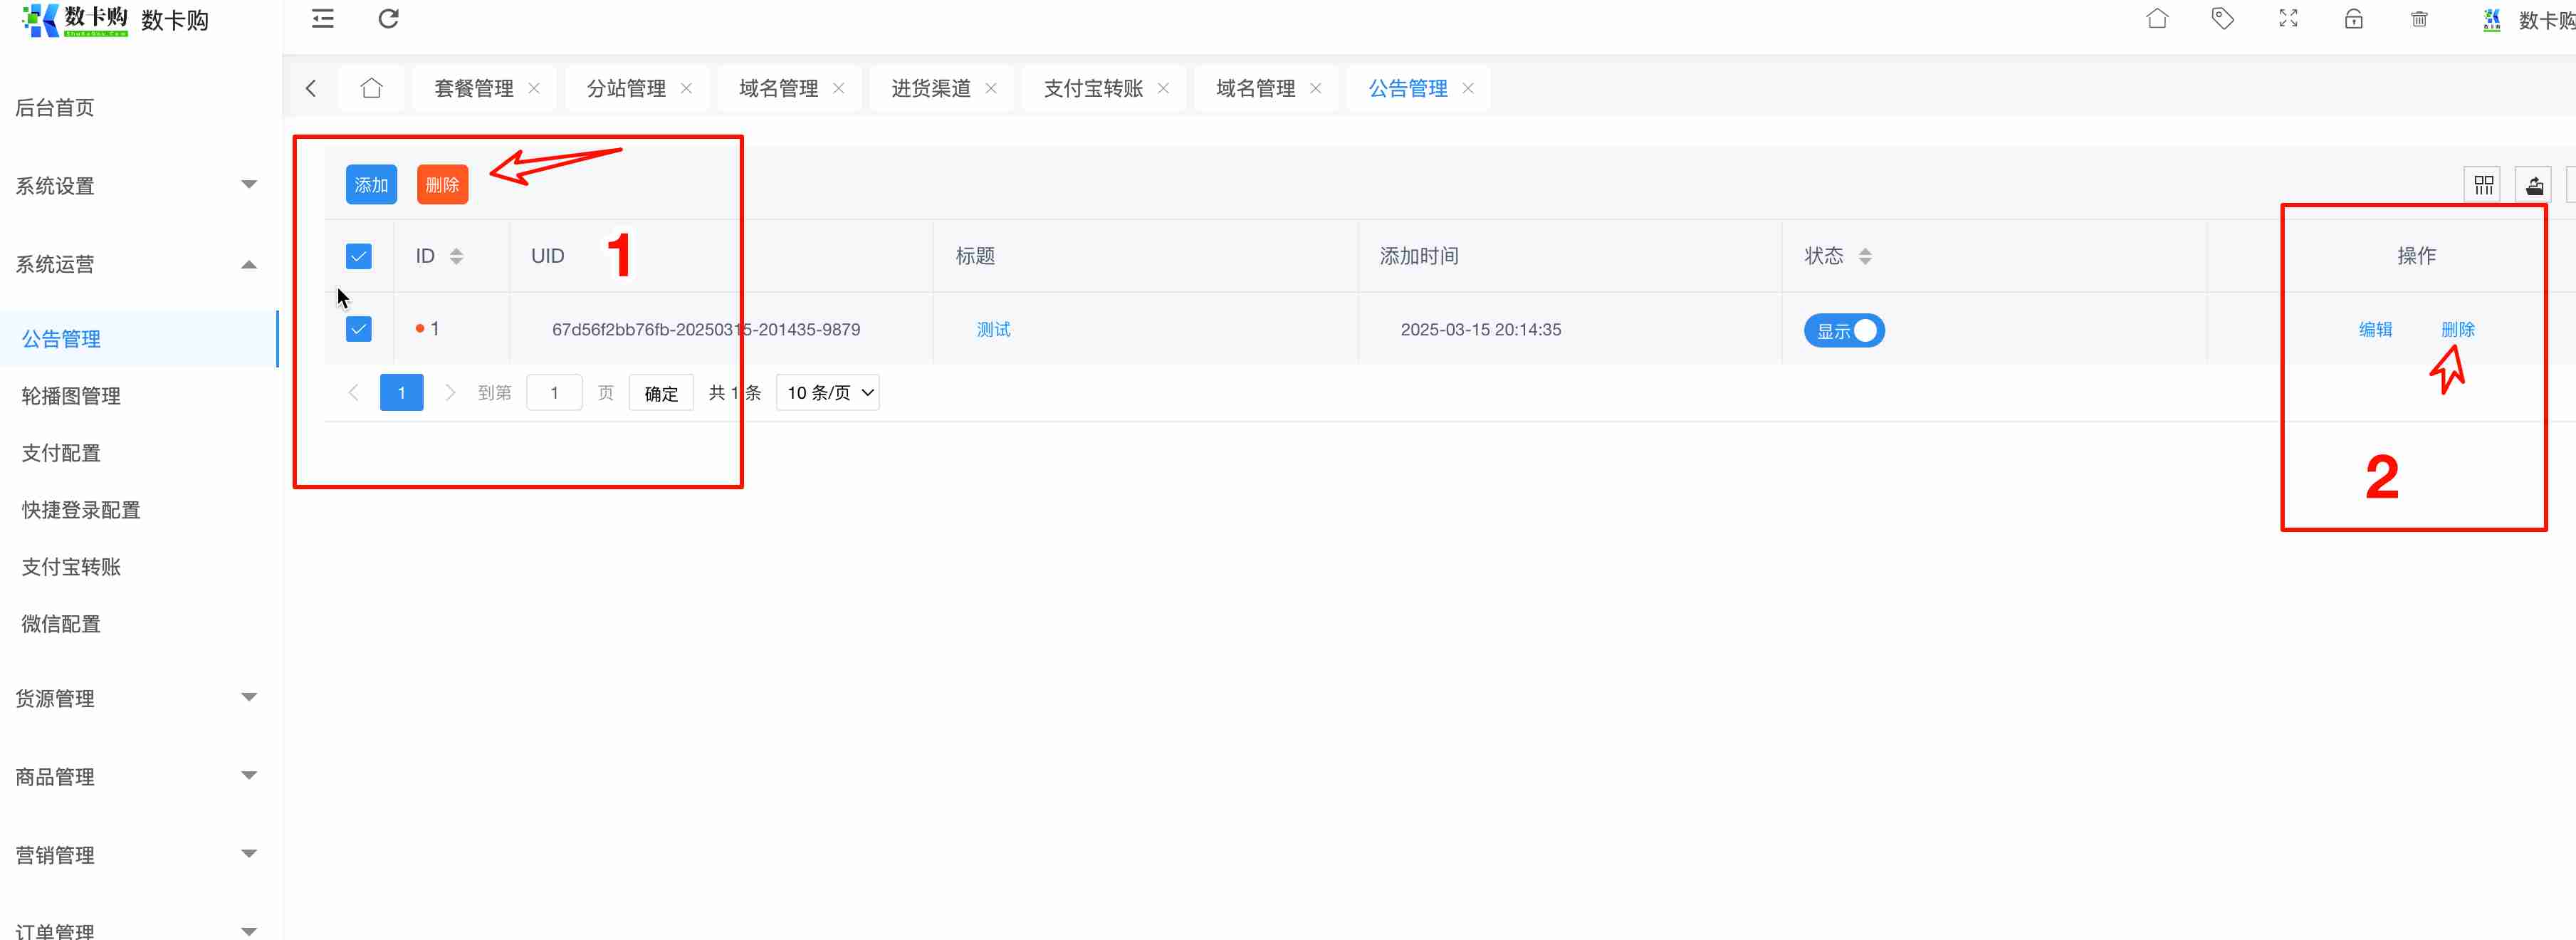2576x940 pixels.
Task: Uncheck the row 1 checkbox
Action: [x=358, y=329]
